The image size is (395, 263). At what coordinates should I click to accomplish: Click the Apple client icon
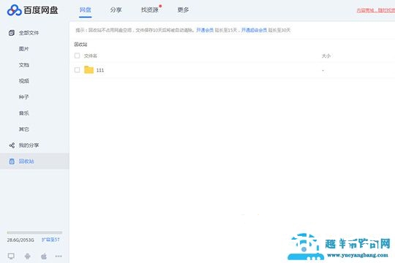point(44,256)
